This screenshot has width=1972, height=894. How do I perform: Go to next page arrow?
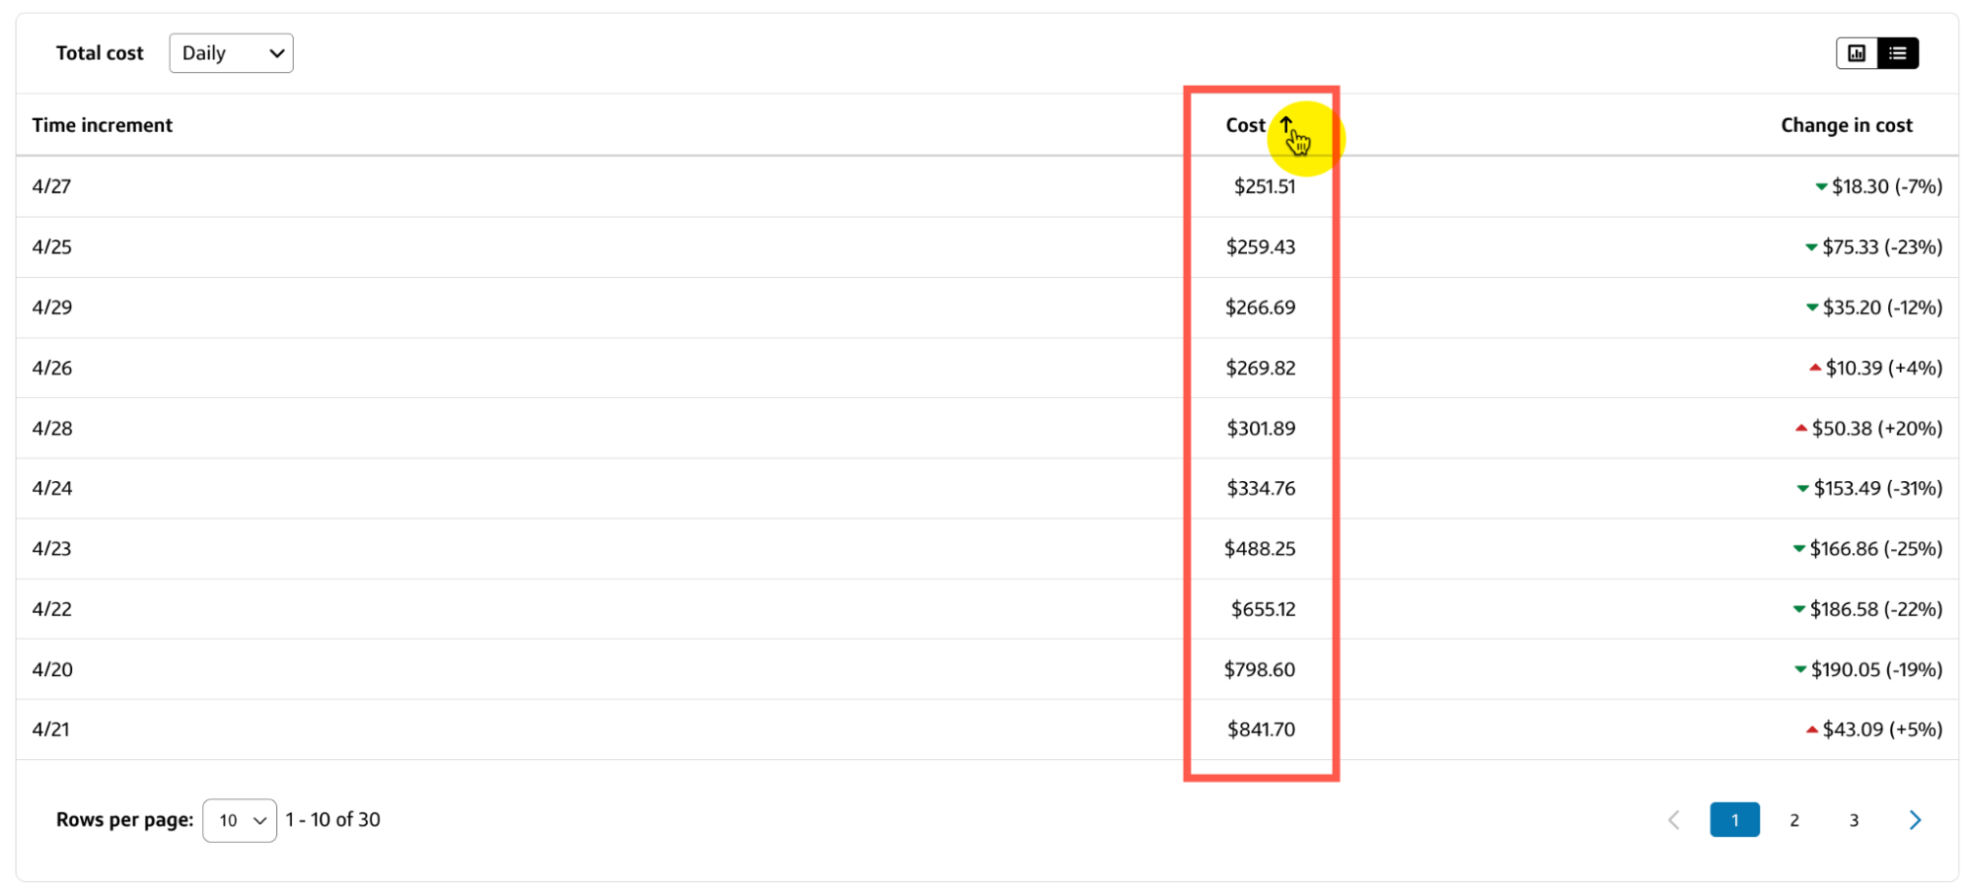pyautogui.click(x=1915, y=820)
